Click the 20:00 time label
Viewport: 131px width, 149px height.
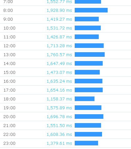coord(10,117)
